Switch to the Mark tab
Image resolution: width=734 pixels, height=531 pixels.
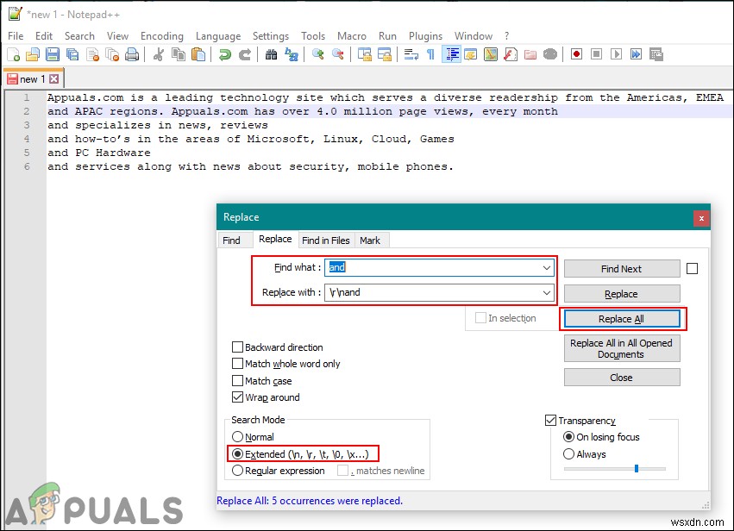(371, 240)
